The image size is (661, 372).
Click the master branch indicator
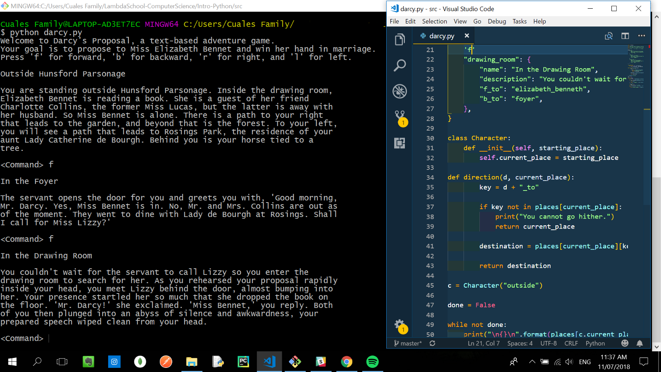408,343
